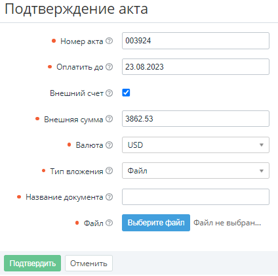Viewport: 278px width, 276px height.
Task: Click the arrow of the USD currency selector
Action: (262, 145)
